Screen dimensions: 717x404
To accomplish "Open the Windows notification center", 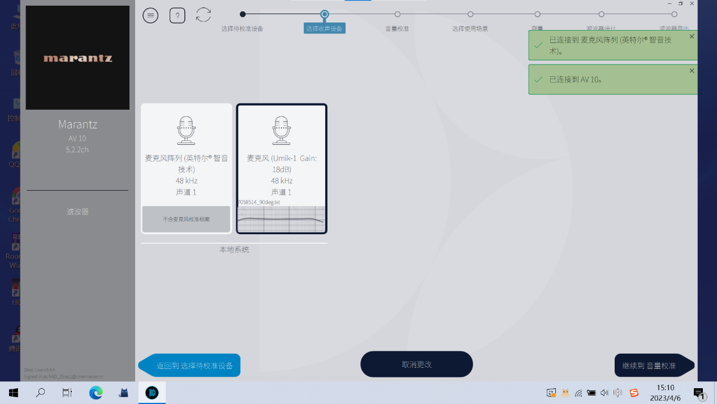I will (x=699, y=393).
